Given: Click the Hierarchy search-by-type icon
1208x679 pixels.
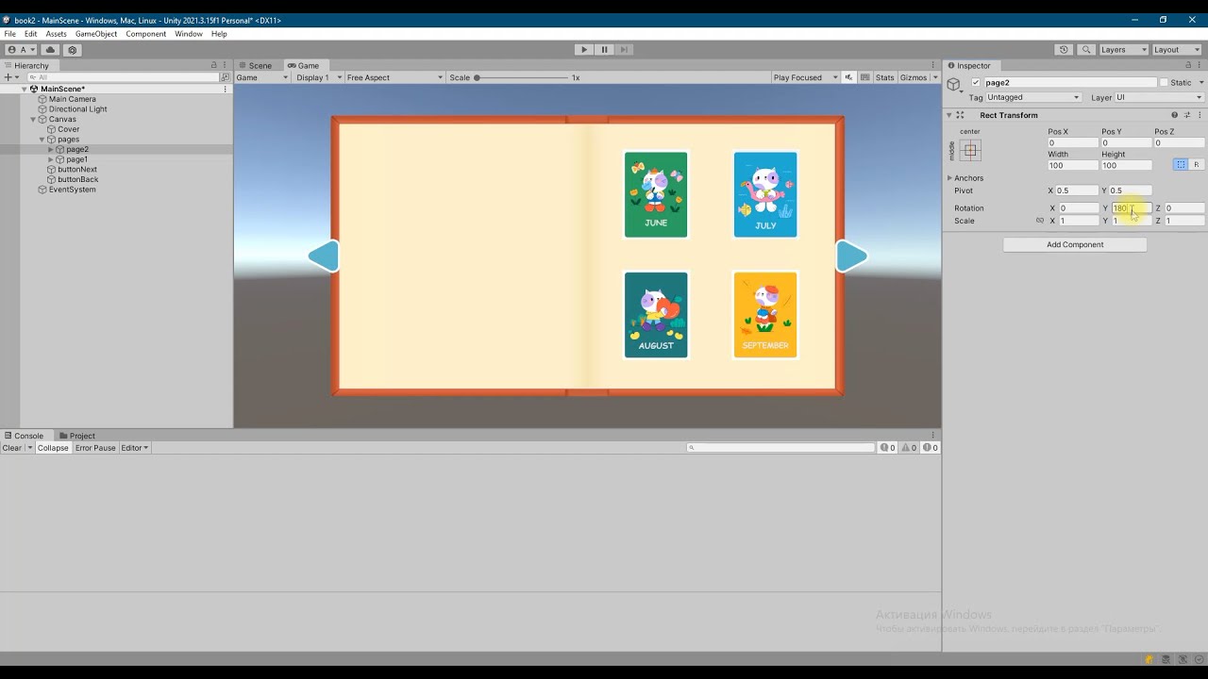Looking at the screenshot, I should point(225,77).
